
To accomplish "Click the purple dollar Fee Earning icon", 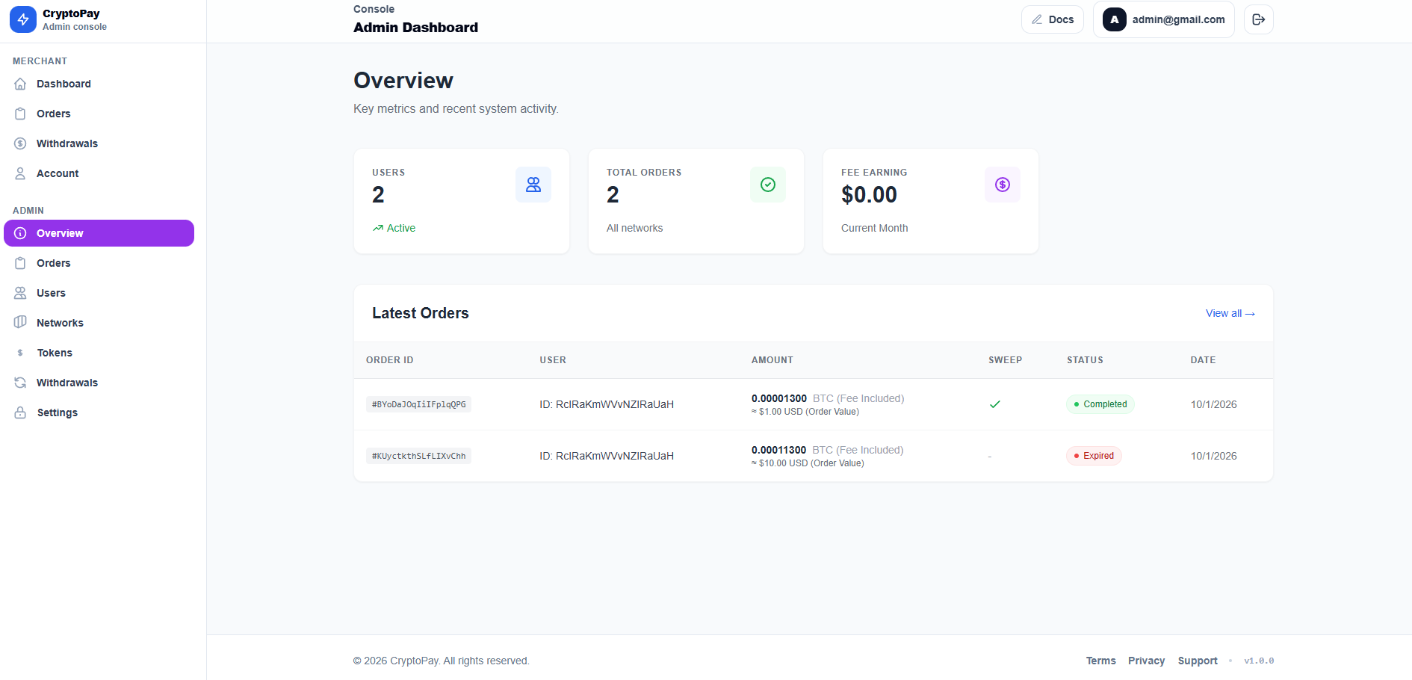I will point(1002,185).
